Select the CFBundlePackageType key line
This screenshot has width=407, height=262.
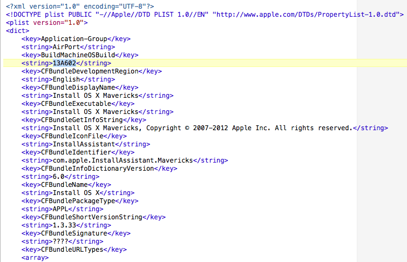coord(80,201)
